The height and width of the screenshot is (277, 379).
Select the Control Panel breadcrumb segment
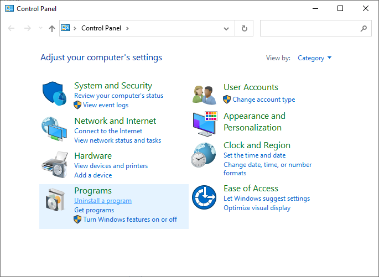[x=101, y=28]
